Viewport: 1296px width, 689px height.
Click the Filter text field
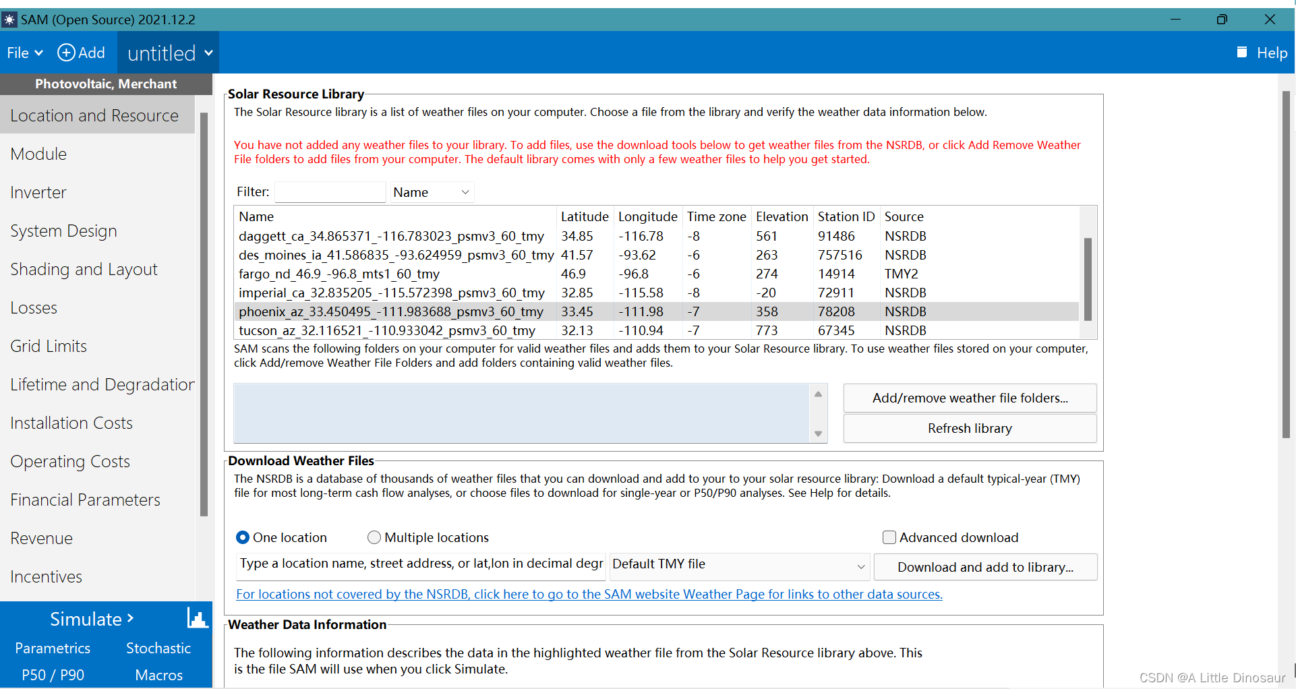click(x=330, y=192)
